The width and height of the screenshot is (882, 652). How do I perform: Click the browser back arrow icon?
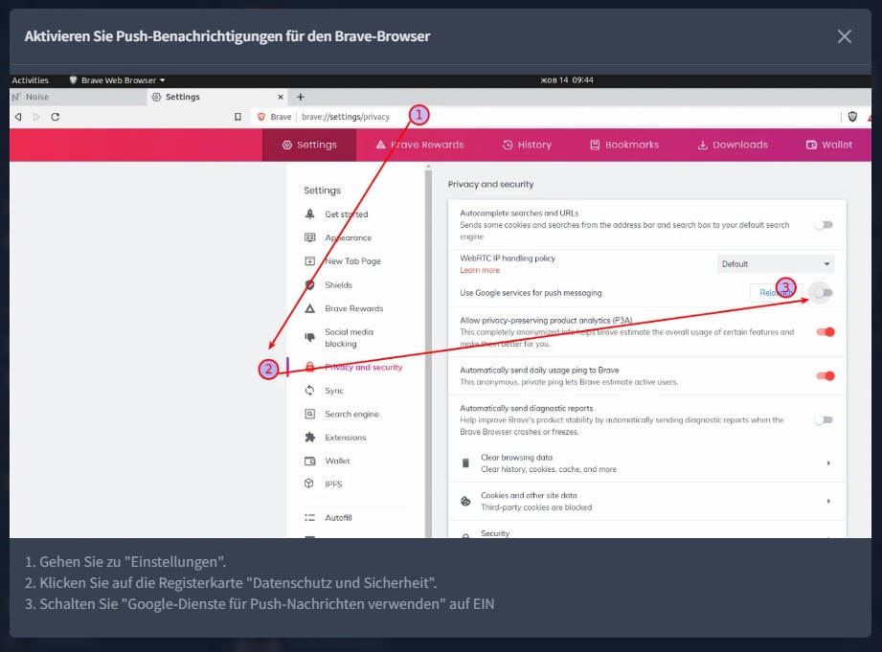(18, 117)
